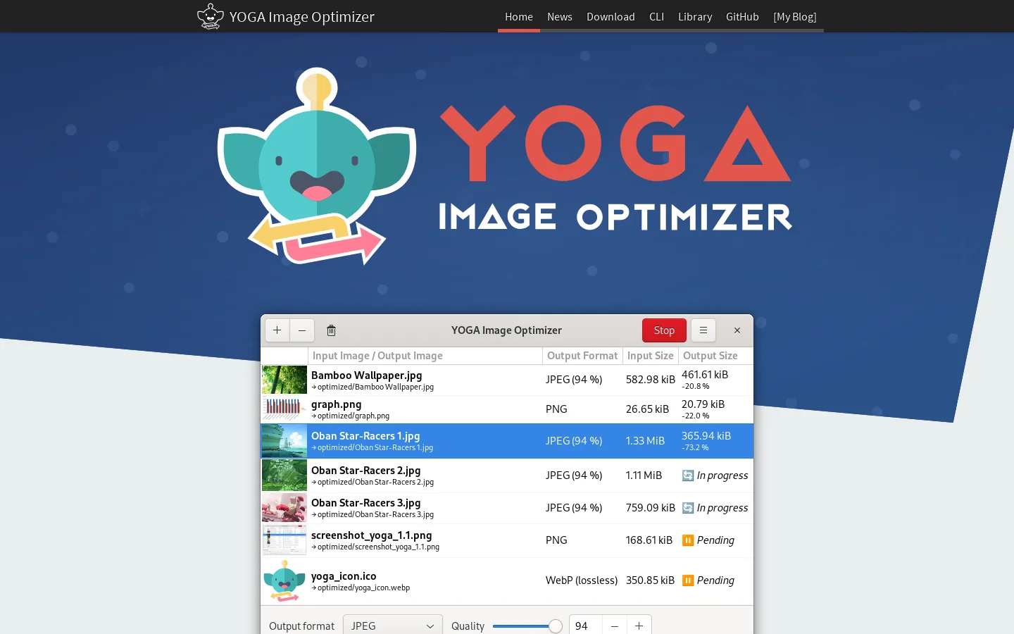Click screenshot_yoga_1.1.png thumbnail
Viewport: 1014px width, 634px height.
point(284,540)
